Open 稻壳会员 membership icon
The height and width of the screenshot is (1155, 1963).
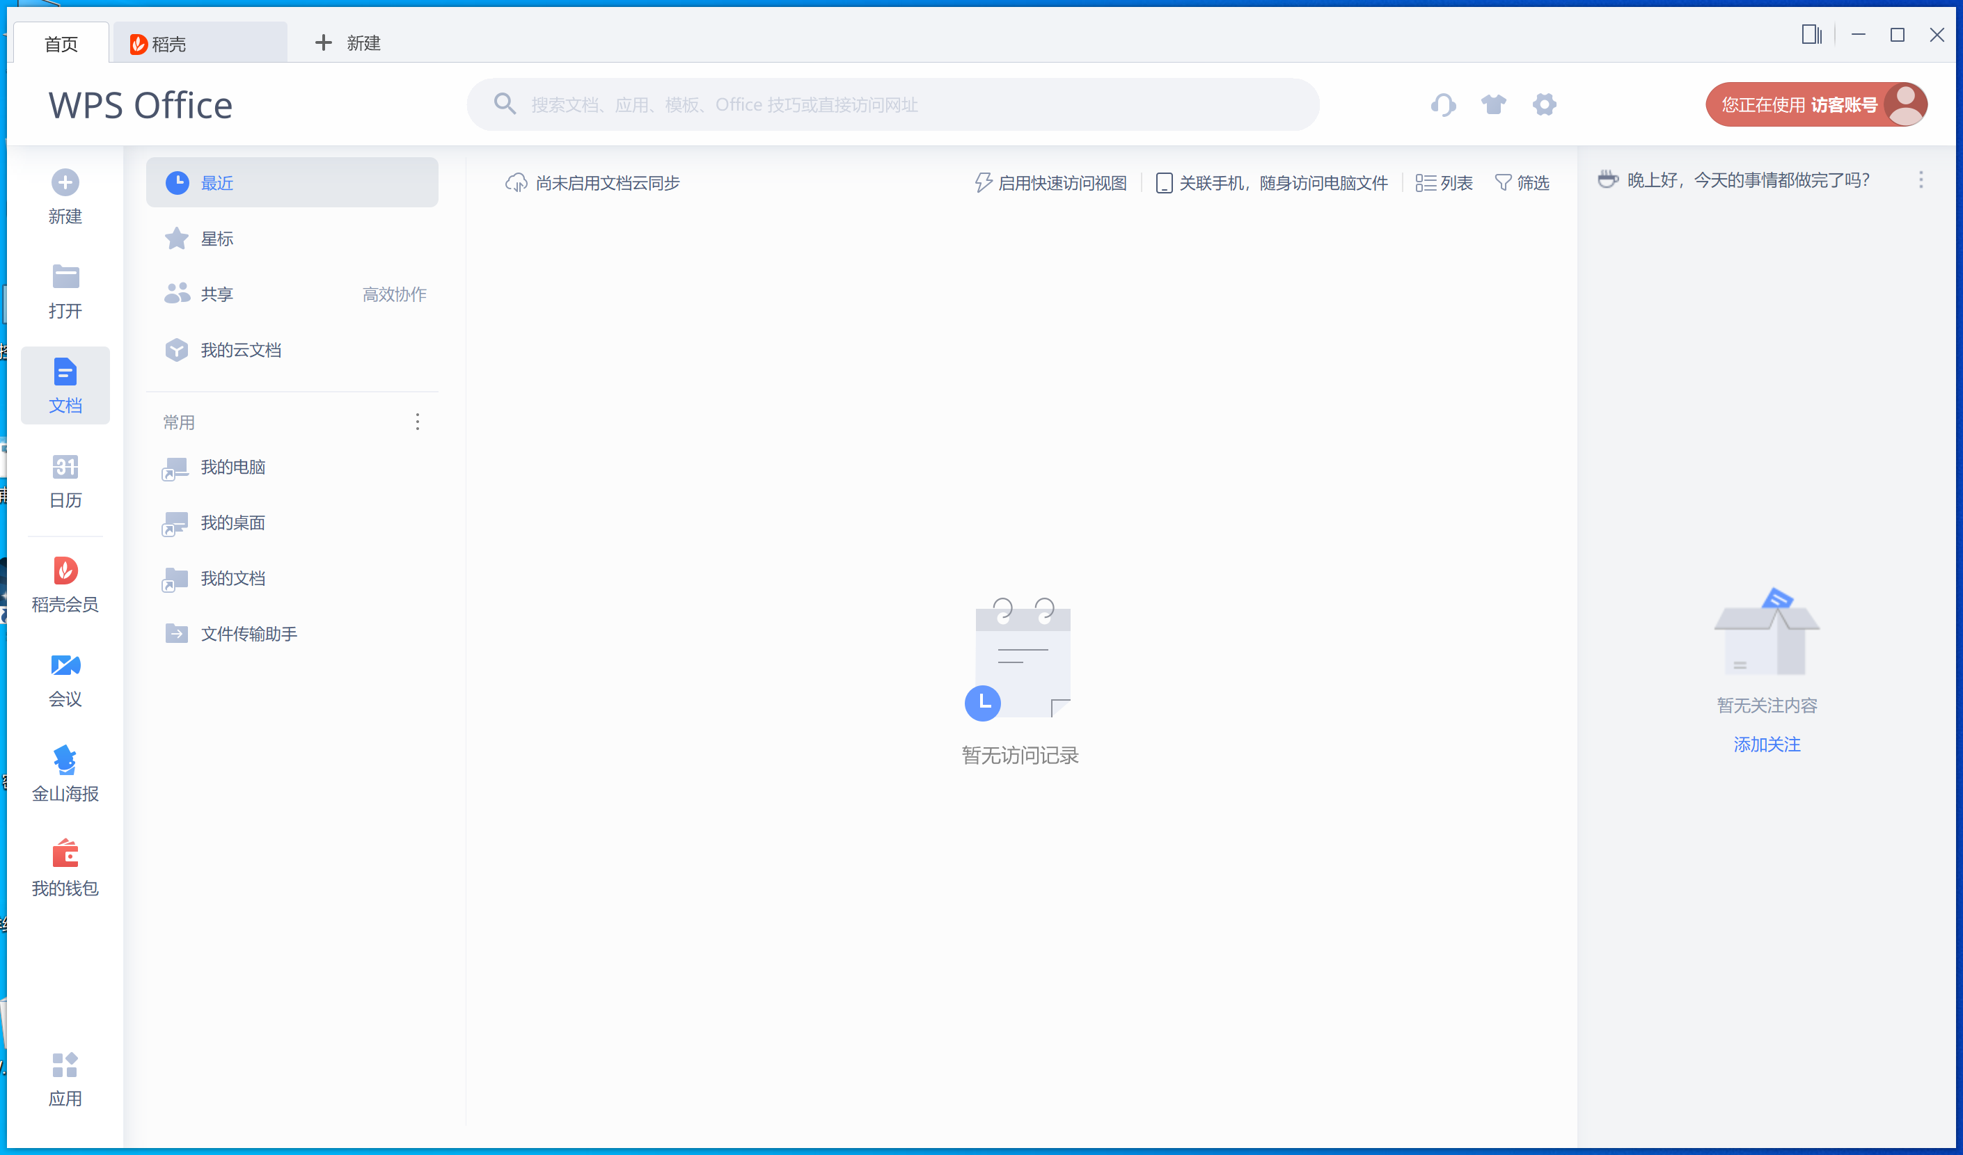[x=65, y=571]
